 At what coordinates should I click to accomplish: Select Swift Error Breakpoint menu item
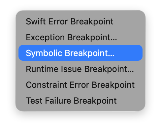(80, 21)
